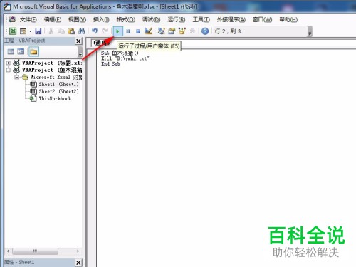356x267 pixels.
Task: Click the Insert UserForm toolbar icon
Action: coord(23,31)
